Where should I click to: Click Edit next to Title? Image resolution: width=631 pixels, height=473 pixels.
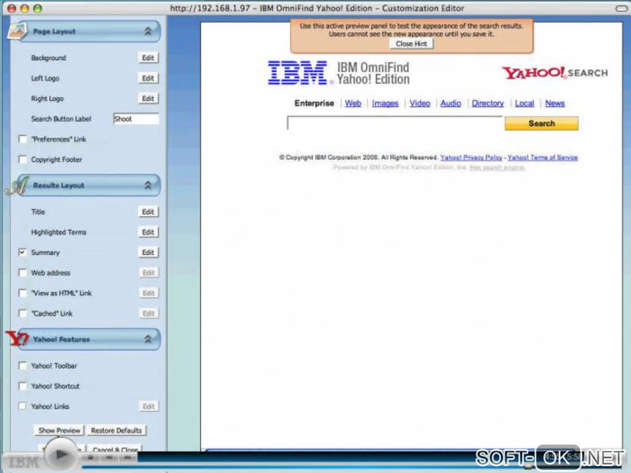click(x=148, y=212)
